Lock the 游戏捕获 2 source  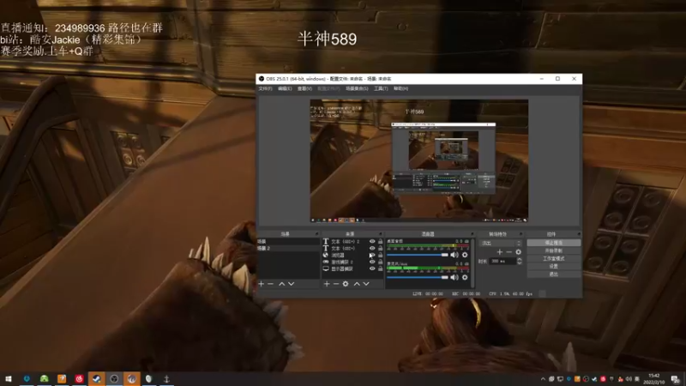[380, 262]
